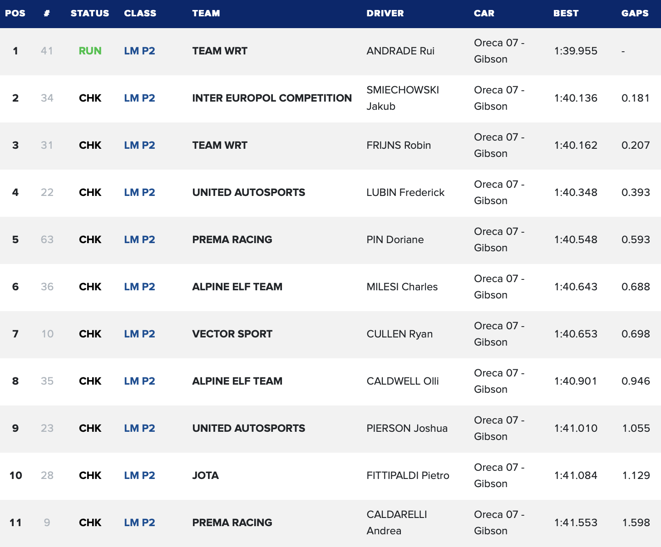The height and width of the screenshot is (547, 661).
Task: Click driver name CULLEN Ryan
Action: [x=400, y=334]
